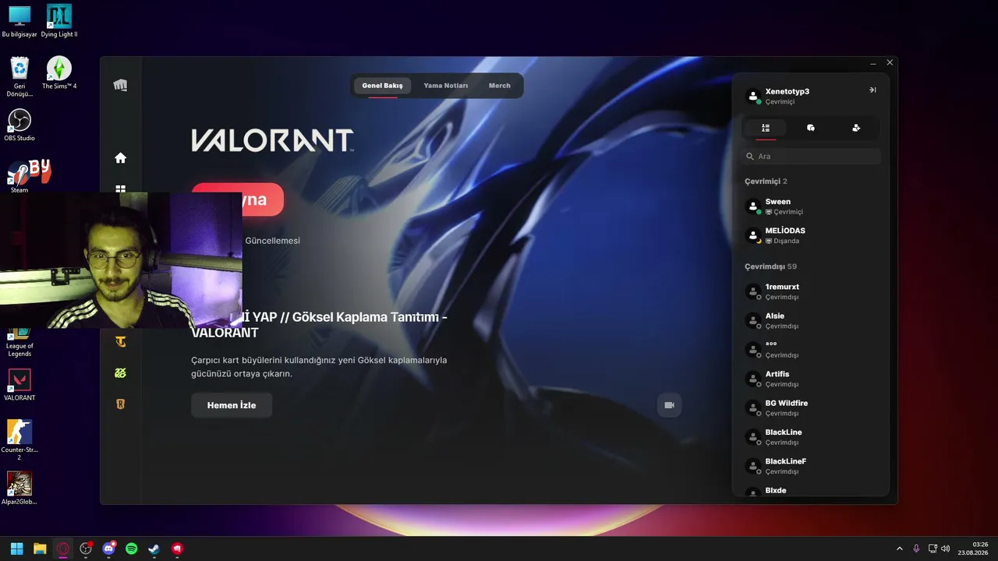Collapse the friends panel with arrow icon

(x=872, y=90)
